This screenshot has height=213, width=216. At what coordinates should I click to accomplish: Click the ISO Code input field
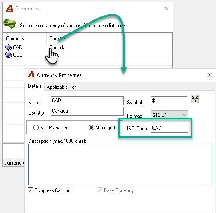(x=169, y=128)
